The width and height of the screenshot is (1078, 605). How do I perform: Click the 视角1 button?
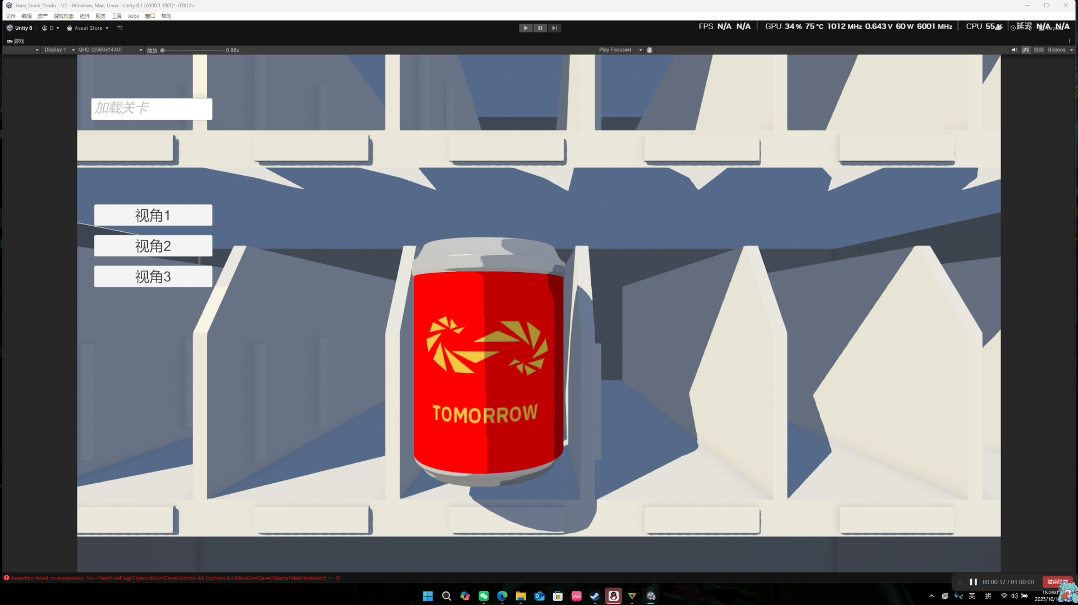(153, 216)
